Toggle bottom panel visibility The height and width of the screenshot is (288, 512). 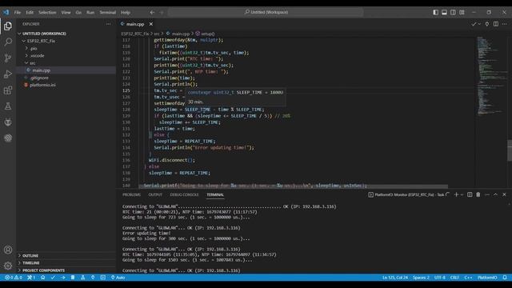pyautogui.click(x=445, y=12)
